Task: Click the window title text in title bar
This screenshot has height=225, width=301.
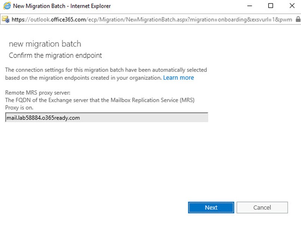Action: coord(62,6)
